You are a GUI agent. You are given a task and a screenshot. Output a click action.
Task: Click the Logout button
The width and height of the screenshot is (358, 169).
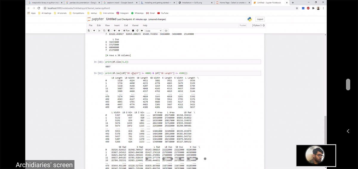pos(260,19)
